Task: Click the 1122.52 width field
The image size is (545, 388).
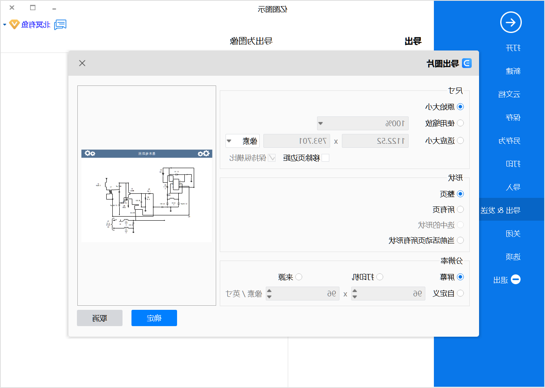Action: (x=375, y=141)
